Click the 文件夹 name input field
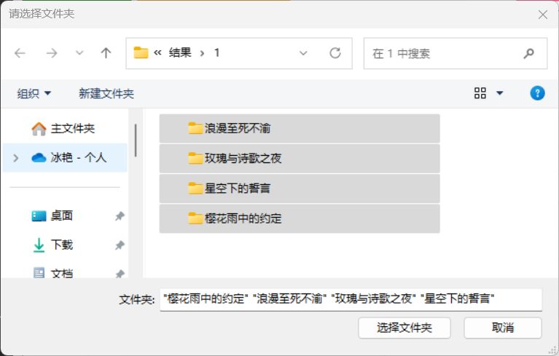559x356 pixels. 351,299
